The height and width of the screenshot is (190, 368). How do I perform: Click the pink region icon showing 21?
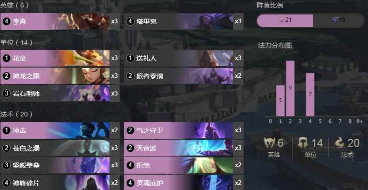282,20
